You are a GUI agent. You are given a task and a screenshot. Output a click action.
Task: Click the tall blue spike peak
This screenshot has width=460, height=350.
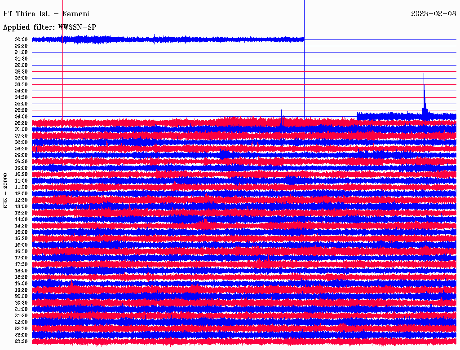[x=424, y=74]
